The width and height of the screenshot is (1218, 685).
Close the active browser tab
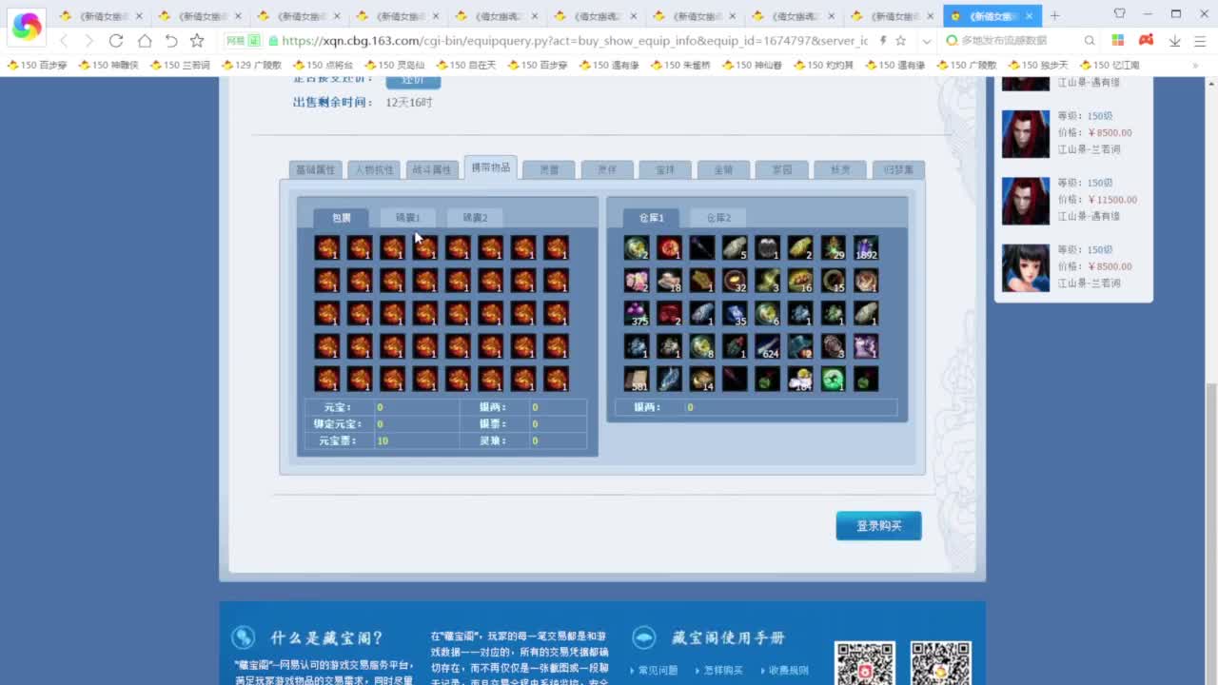pyautogui.click(x=1029, y=16)
